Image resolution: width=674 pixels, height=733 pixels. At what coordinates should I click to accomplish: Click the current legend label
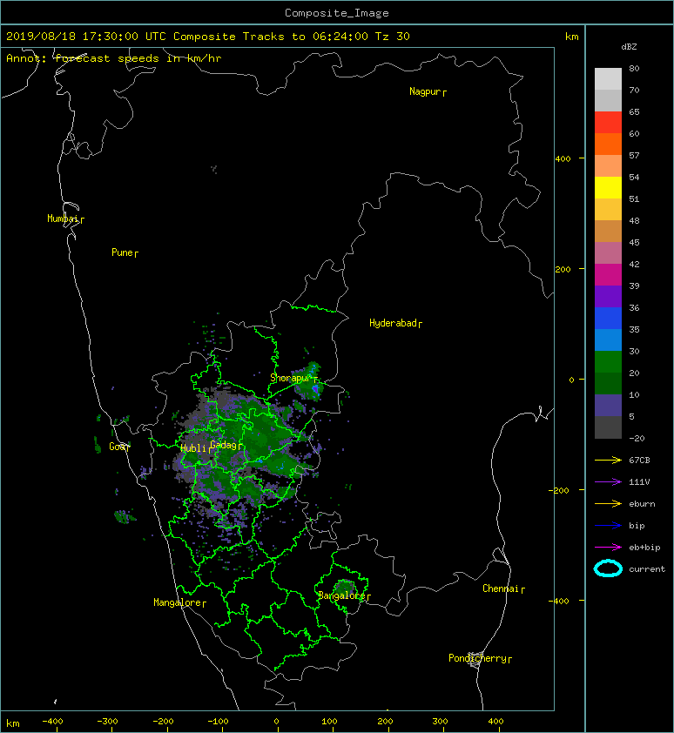pos(647,569)
